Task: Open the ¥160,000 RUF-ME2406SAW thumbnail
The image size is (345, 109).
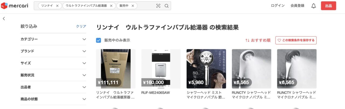Action: click(161, 69)
